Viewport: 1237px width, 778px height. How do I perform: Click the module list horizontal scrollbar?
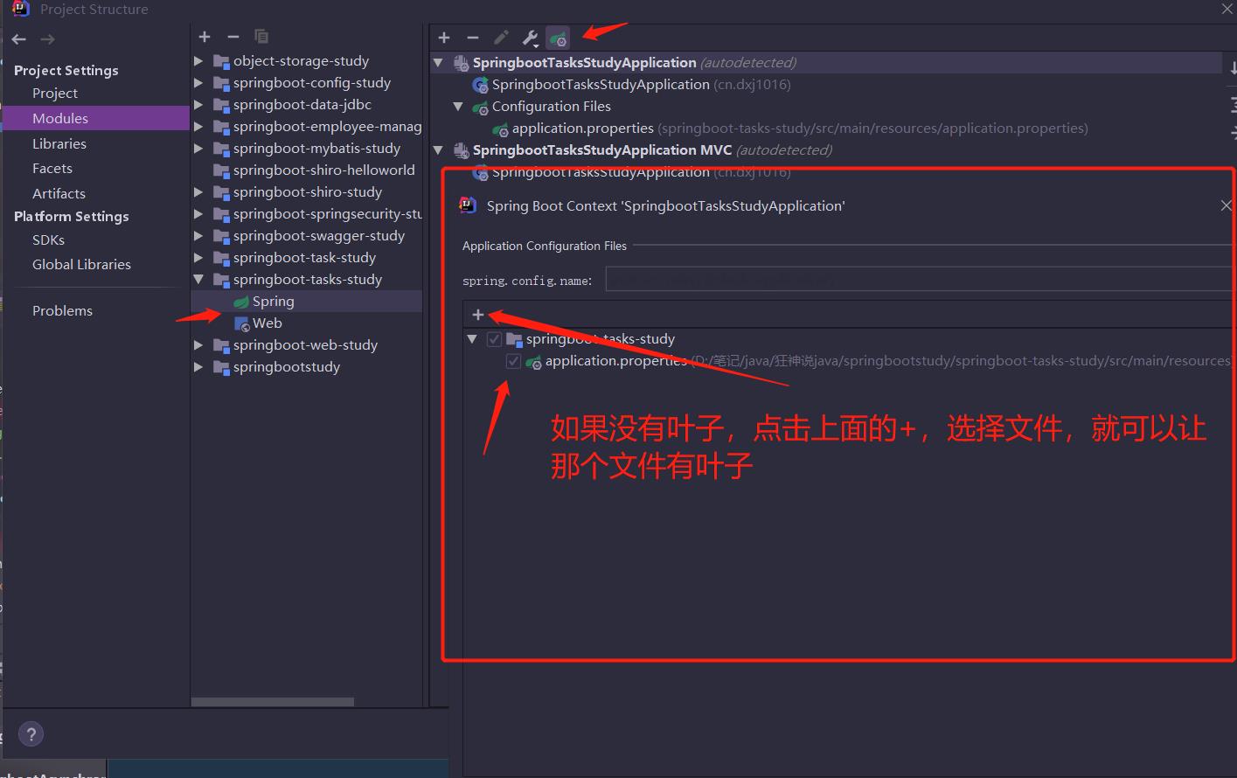[273, 702]
